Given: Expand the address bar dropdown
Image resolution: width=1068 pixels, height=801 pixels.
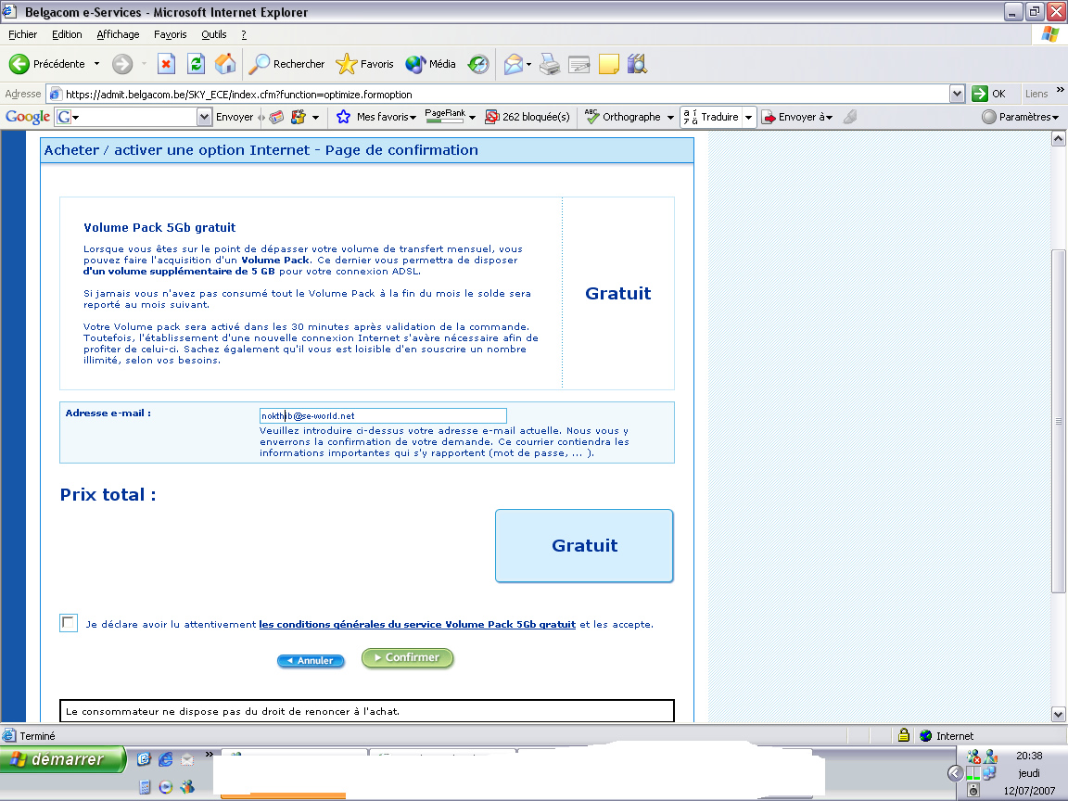Looking at the screenshot, I should 958,94.
